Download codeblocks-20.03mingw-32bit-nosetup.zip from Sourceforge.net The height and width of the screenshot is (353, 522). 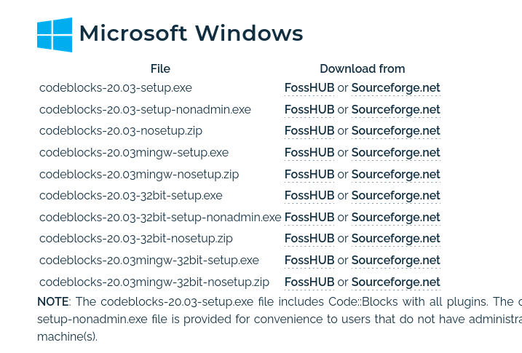tap(396, 282)
